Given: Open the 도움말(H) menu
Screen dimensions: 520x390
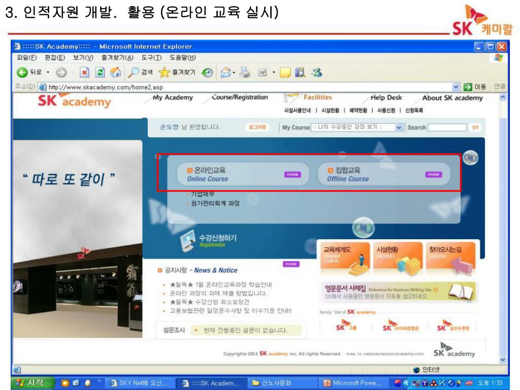Looking at the screenshot, I should click(x=183, y=58).
